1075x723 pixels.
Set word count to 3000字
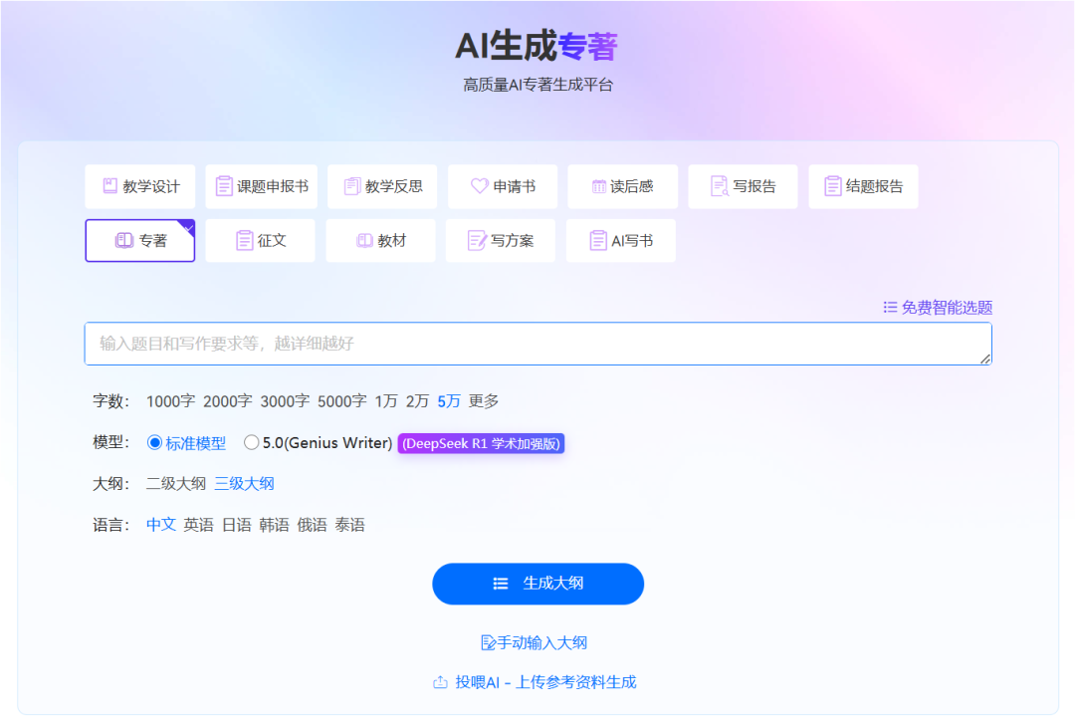(x=285, y=401)
